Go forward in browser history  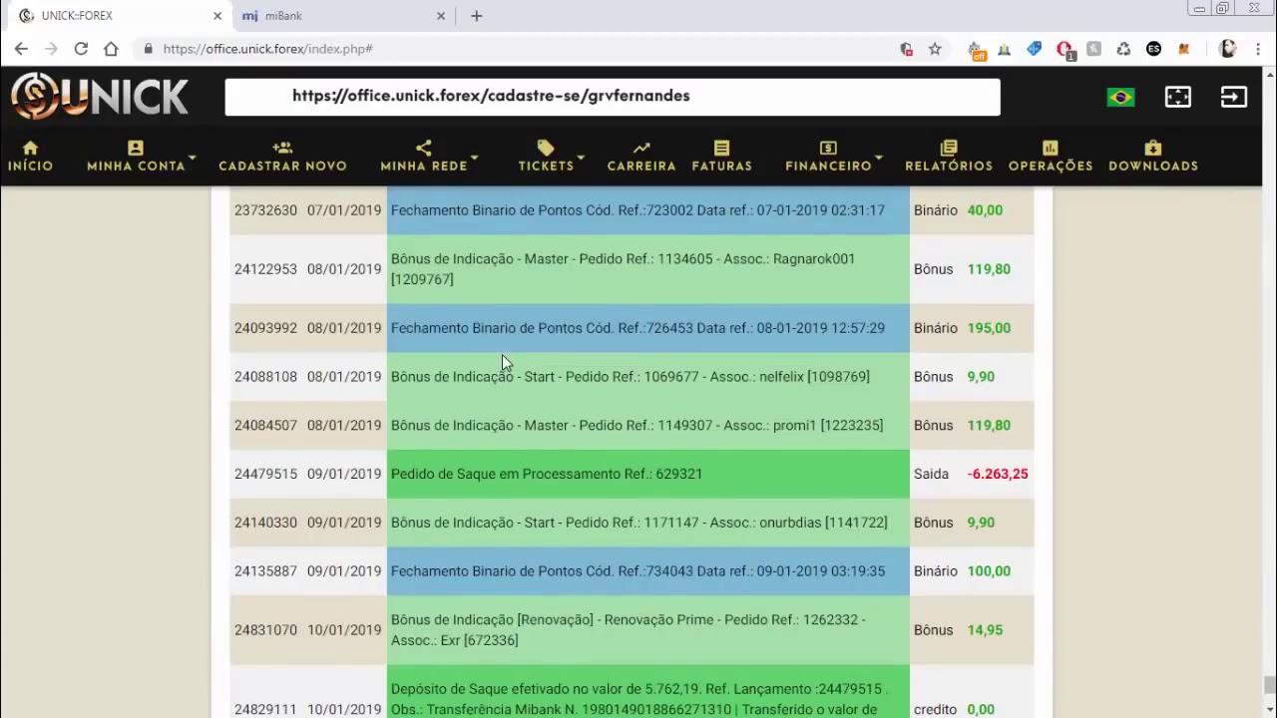coord(51,49)
